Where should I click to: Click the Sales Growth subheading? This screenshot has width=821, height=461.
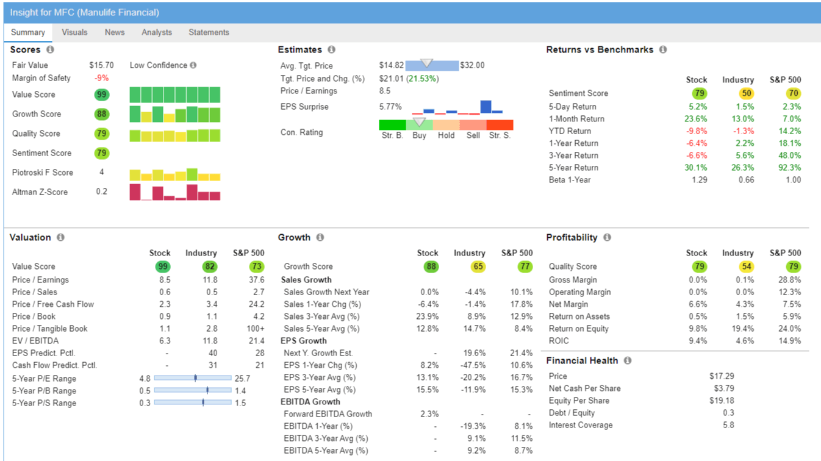306,280
